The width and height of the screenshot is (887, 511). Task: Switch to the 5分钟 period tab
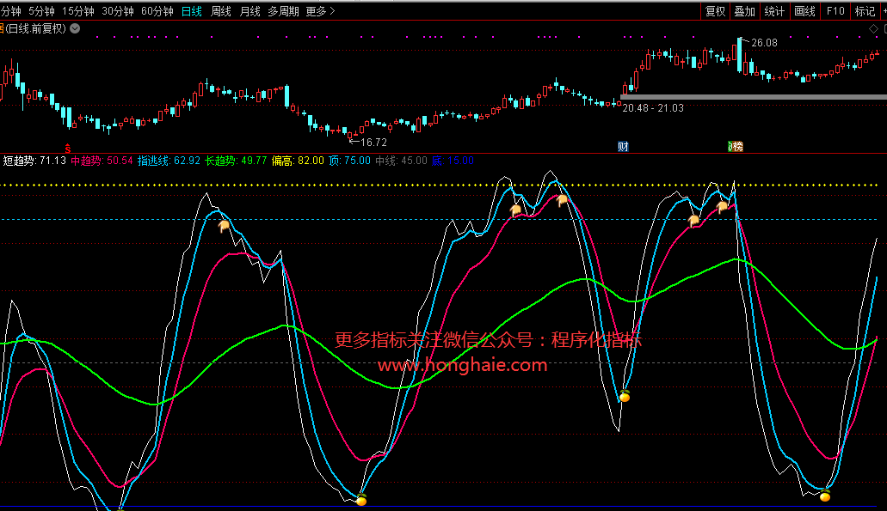pos(41,11)
